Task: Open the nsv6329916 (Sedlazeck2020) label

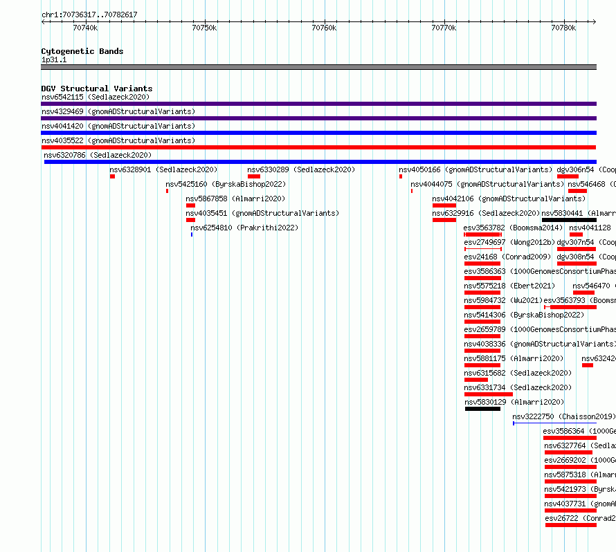Action: [x=486, y=213]
